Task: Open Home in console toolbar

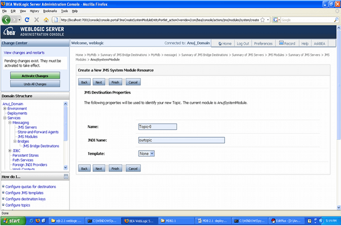Action: pos(225,44)
